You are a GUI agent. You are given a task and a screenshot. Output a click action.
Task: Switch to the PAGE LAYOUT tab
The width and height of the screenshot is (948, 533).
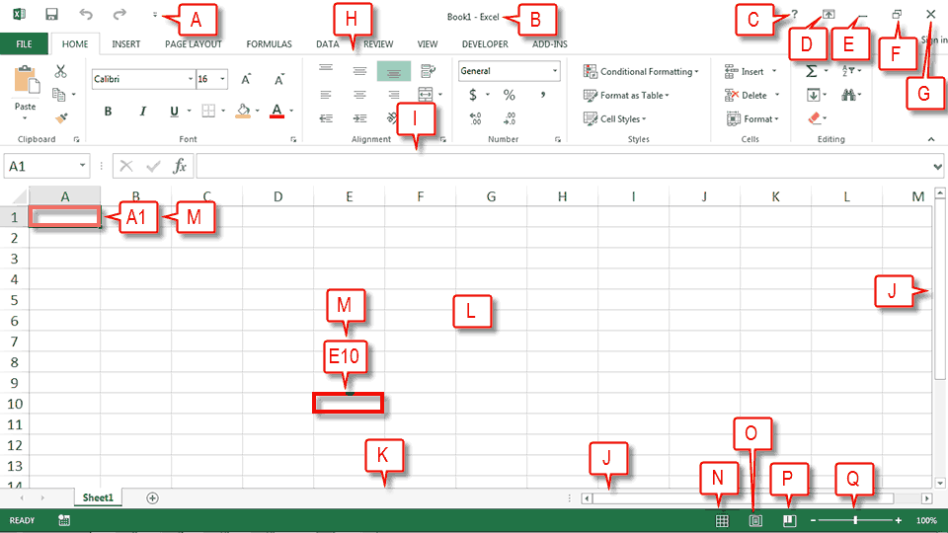194,44
